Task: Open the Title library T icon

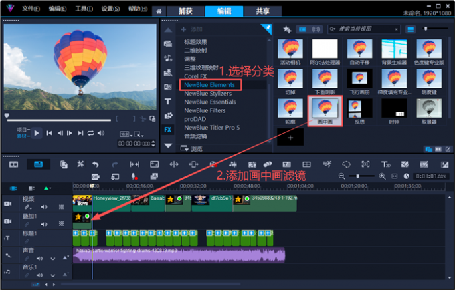Action: (168, 101)
